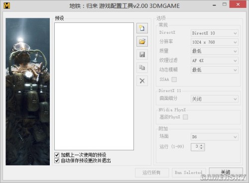249x183 pixels.
Task: Toggle 加载上一次使用的预设 checkbox
Action: pos(57,155)
